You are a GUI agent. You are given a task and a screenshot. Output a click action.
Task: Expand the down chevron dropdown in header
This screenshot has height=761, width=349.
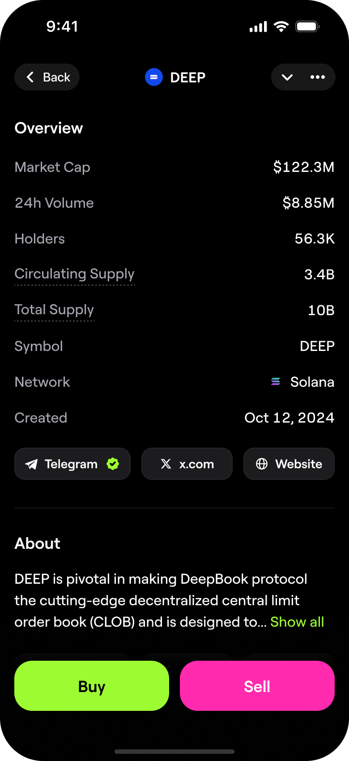click(287, 77)
